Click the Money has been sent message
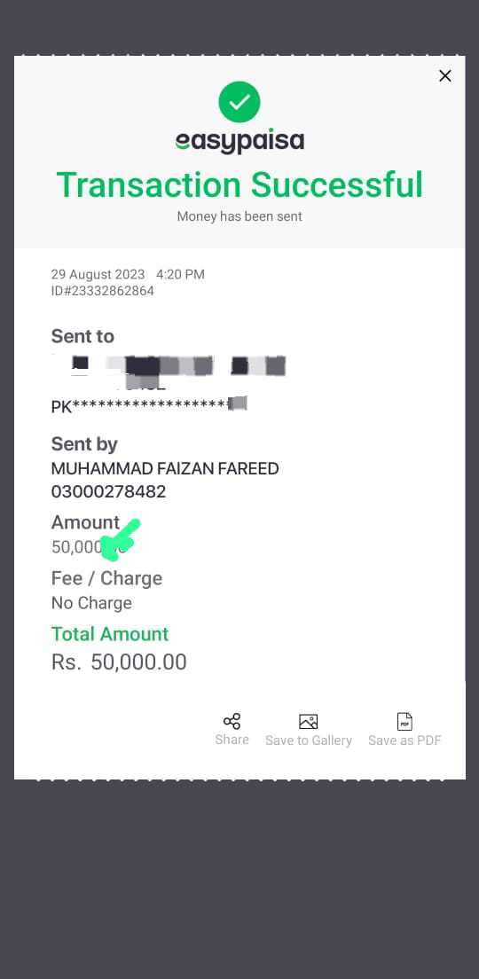The height and width of the screenshot is (979, 479). [239, 216]
